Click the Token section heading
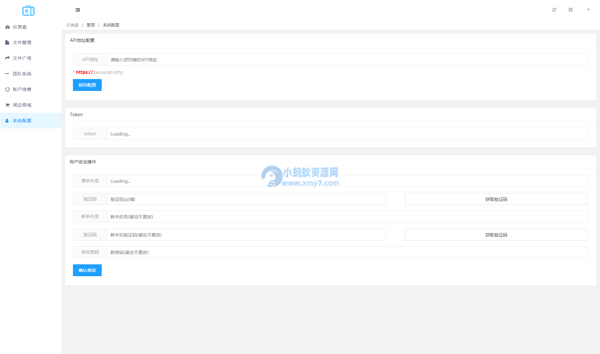The image size is (600, 354). tap(76, 115)
